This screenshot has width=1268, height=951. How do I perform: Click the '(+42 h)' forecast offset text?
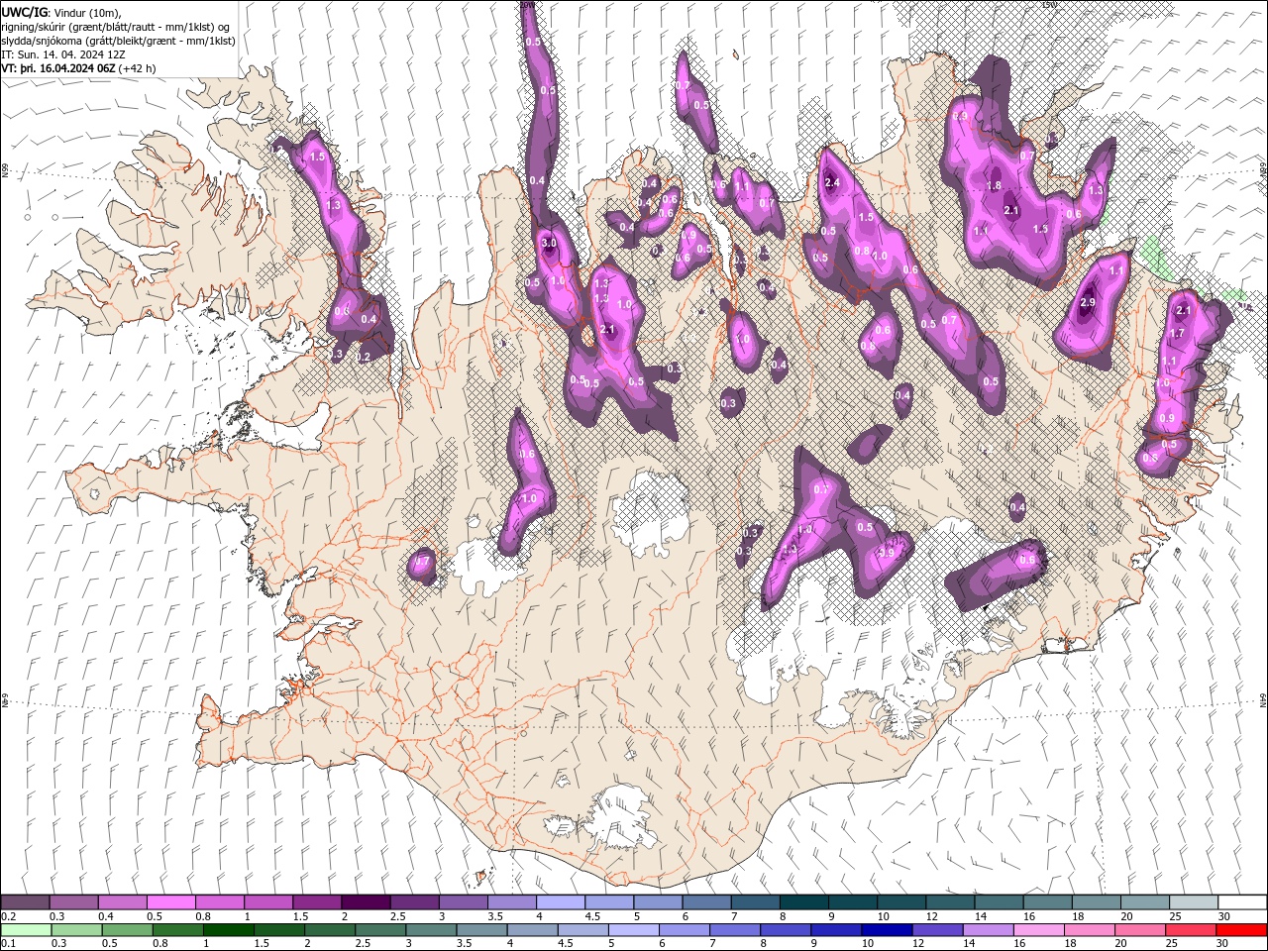tap(137, 68)
